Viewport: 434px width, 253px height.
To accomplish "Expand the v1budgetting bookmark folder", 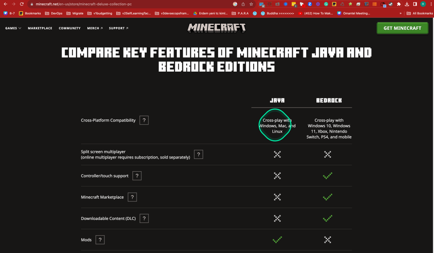I will pyautogui.click(x=100, y=13).
